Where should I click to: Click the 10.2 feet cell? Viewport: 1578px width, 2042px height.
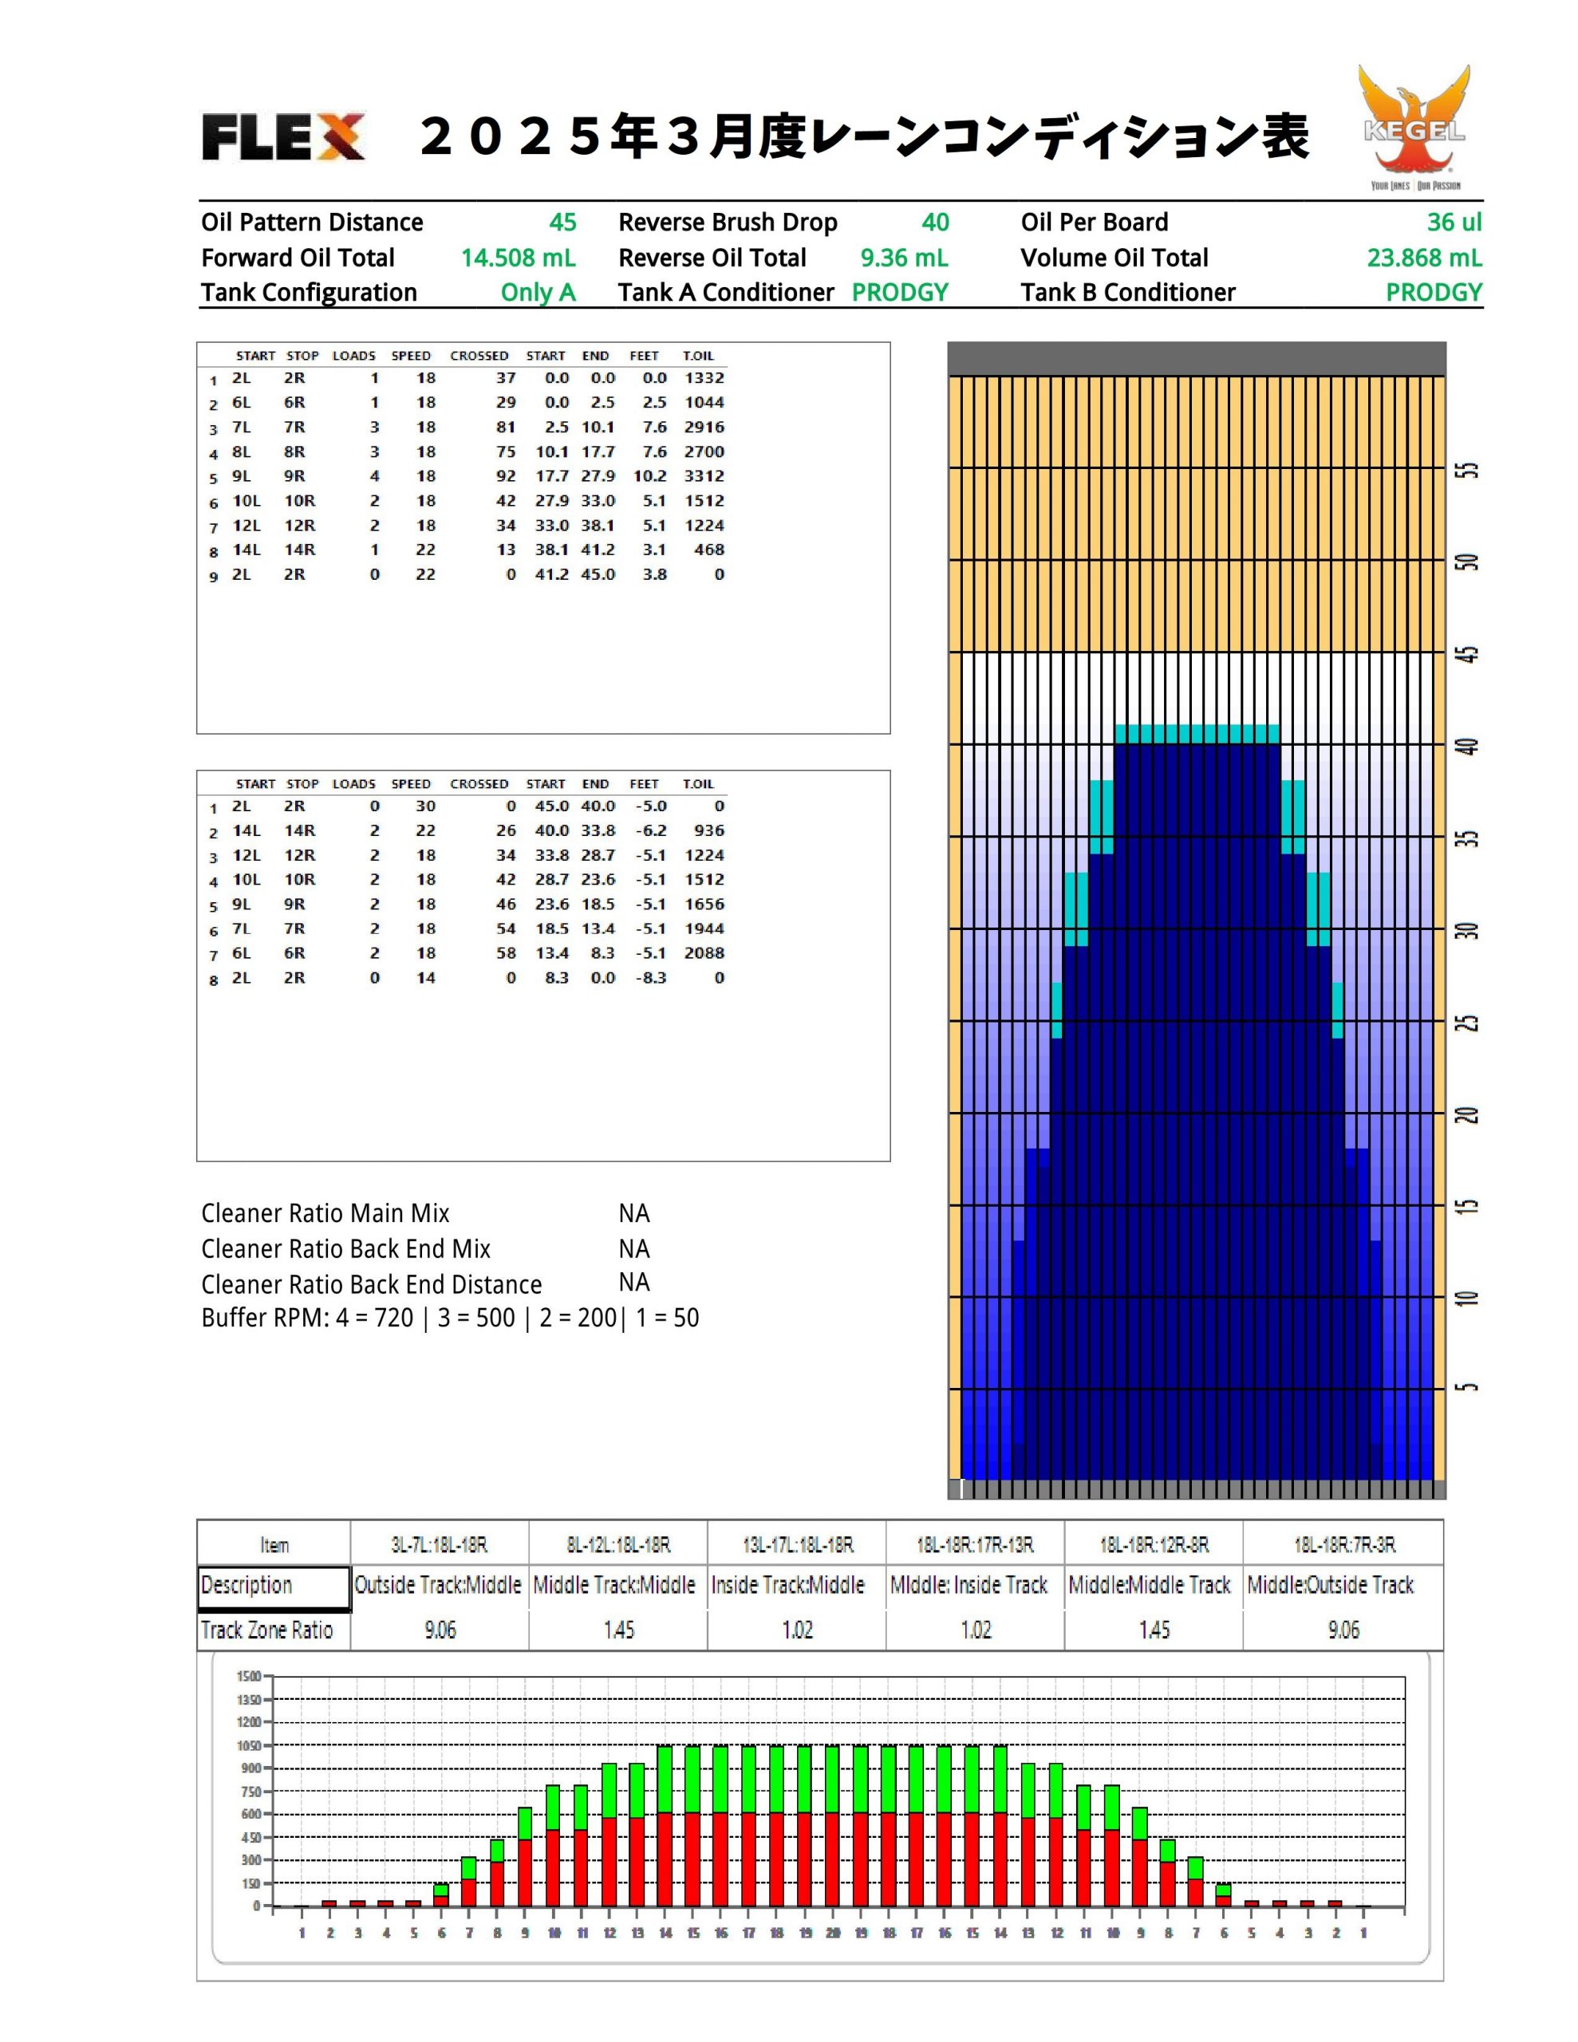point(650,476)
